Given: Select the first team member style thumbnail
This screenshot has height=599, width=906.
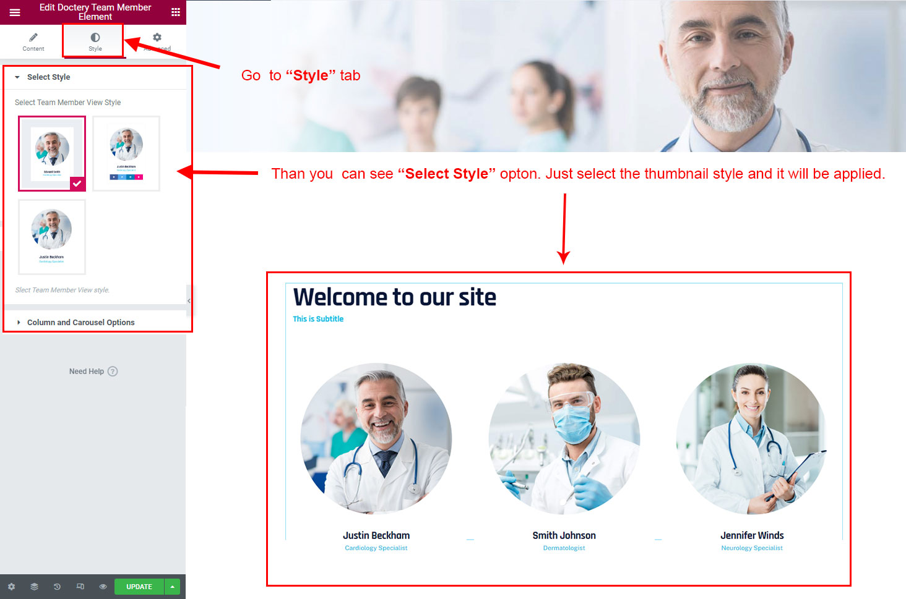Looking at the screenshot, I should click(52, 153).
